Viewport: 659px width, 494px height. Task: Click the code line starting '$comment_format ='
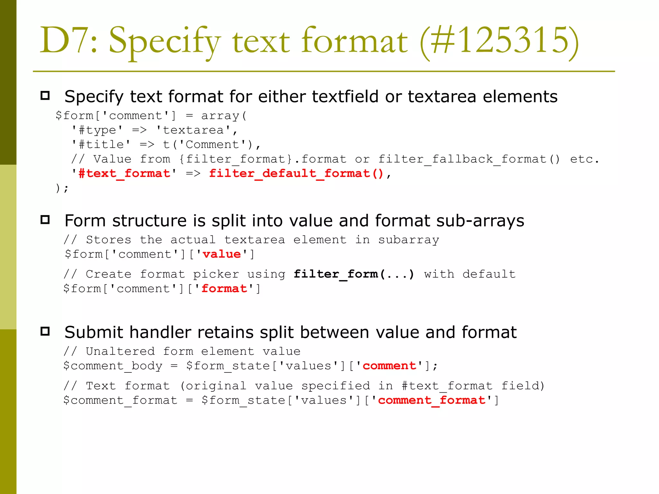point(281,400)
